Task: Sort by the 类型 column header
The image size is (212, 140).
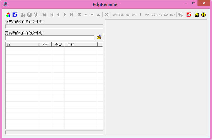Action: point(58,45)
